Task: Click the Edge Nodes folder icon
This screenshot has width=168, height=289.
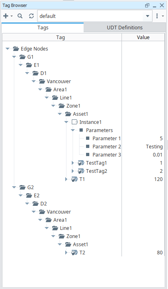Action: pos(16,49)
